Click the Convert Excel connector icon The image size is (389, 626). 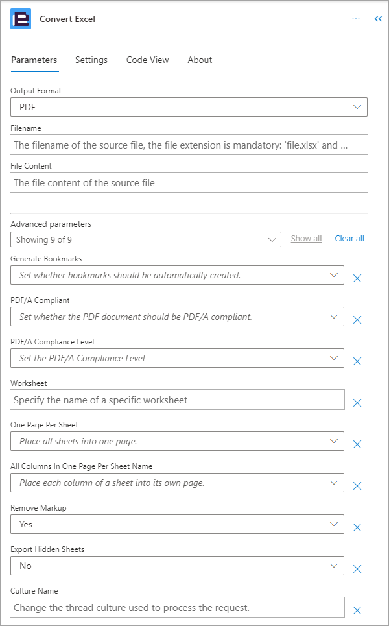click(x=20, y=19)
